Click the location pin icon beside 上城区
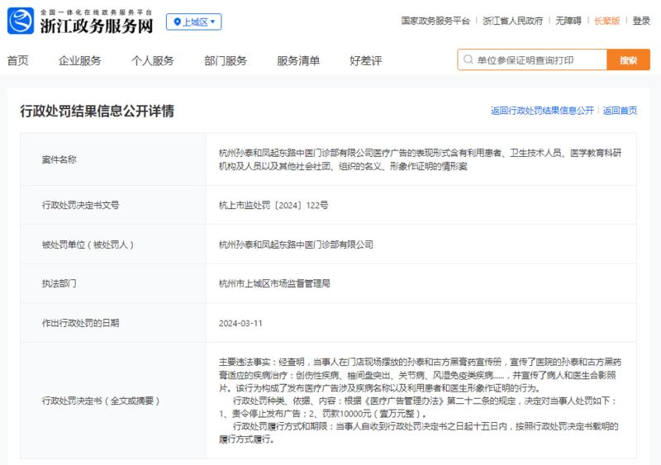 (177, 22)
